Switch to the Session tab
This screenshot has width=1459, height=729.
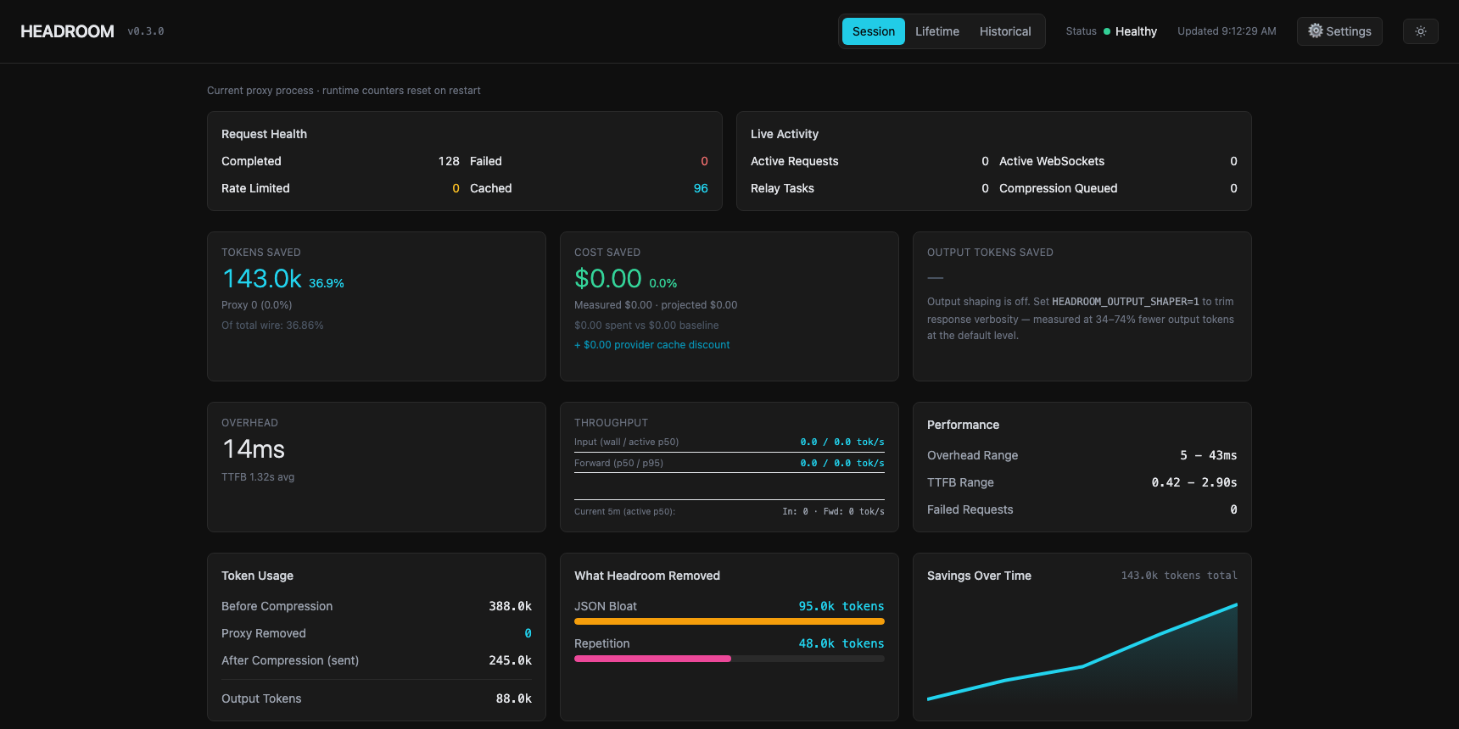coord(874,31)
